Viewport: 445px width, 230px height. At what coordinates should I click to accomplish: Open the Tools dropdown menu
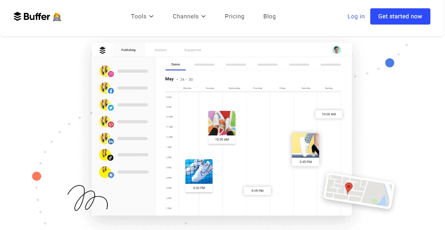pyautogui.click(x=142, y=16)
